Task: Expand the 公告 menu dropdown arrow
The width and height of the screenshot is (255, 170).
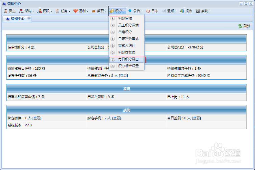Action: click(142, 11)
